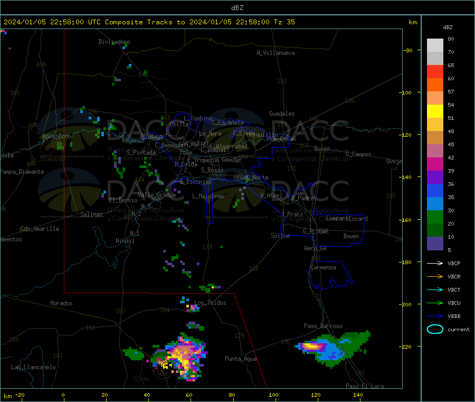Image resolution: width=475 pixels, height=402 pixels.
Task: Click the orange 60–57 dBZ swatch
Action: [435, 85]
